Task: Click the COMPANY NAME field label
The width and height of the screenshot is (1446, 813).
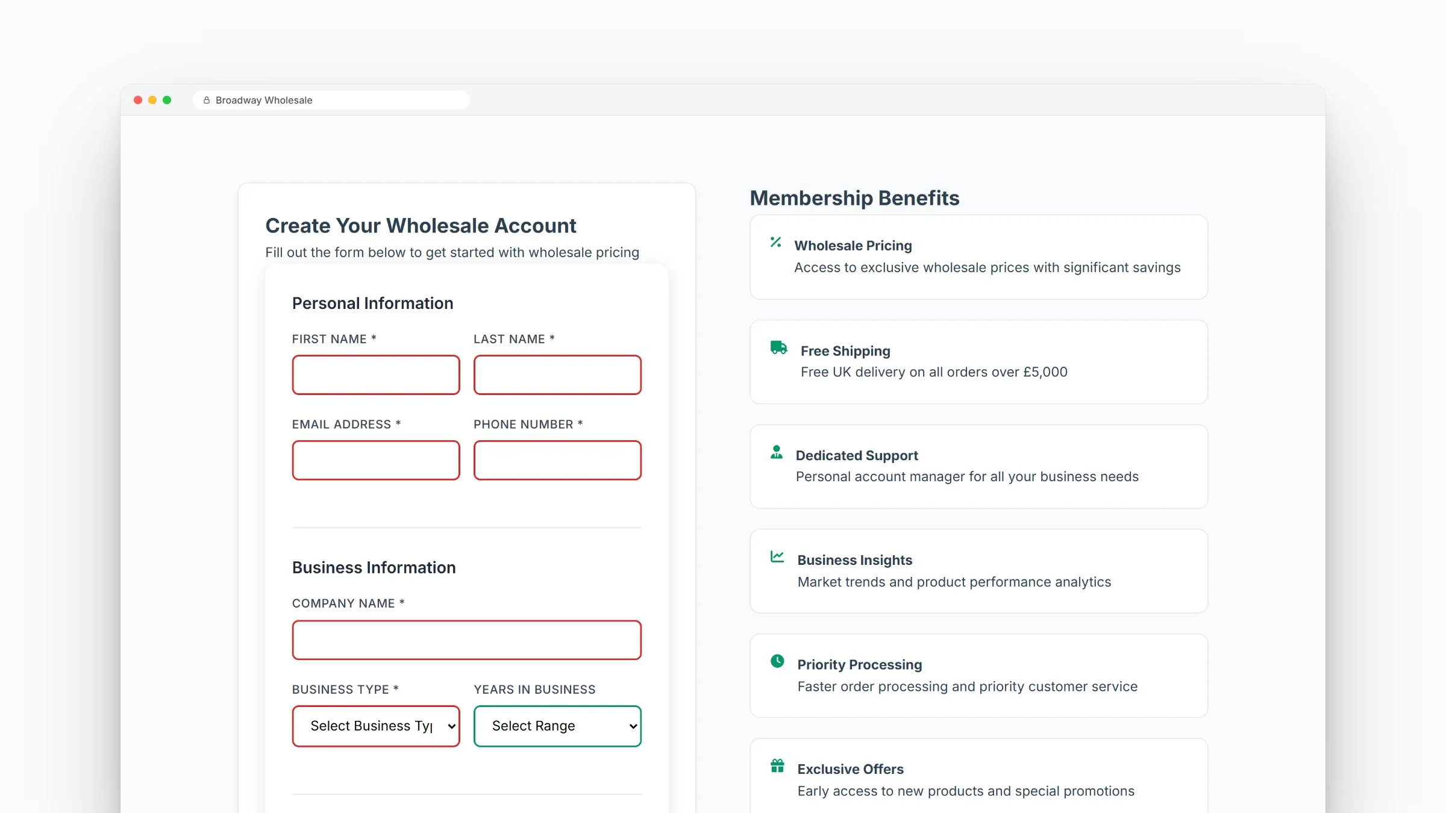Action: pyautogui.click(x=348, y=603)
